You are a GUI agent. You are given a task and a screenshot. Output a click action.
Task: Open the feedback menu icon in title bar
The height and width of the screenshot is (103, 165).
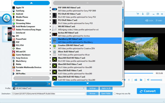click(148, 14)
